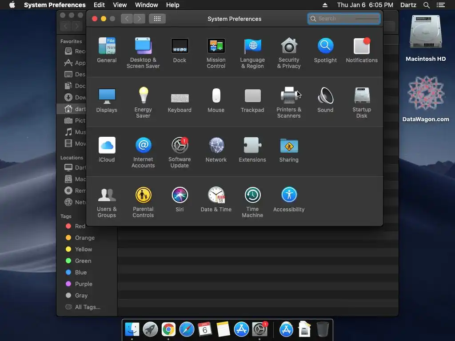Open Safari from the Dock
This screenshot has height=341, width=455.
click(x=187, y=329)
